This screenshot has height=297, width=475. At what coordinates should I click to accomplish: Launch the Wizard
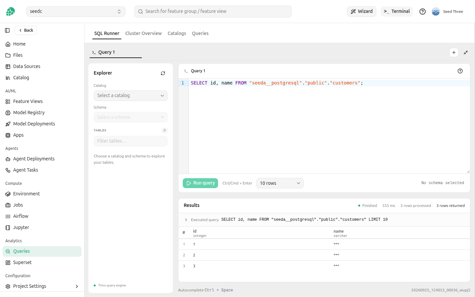click(x=362, y=12)
